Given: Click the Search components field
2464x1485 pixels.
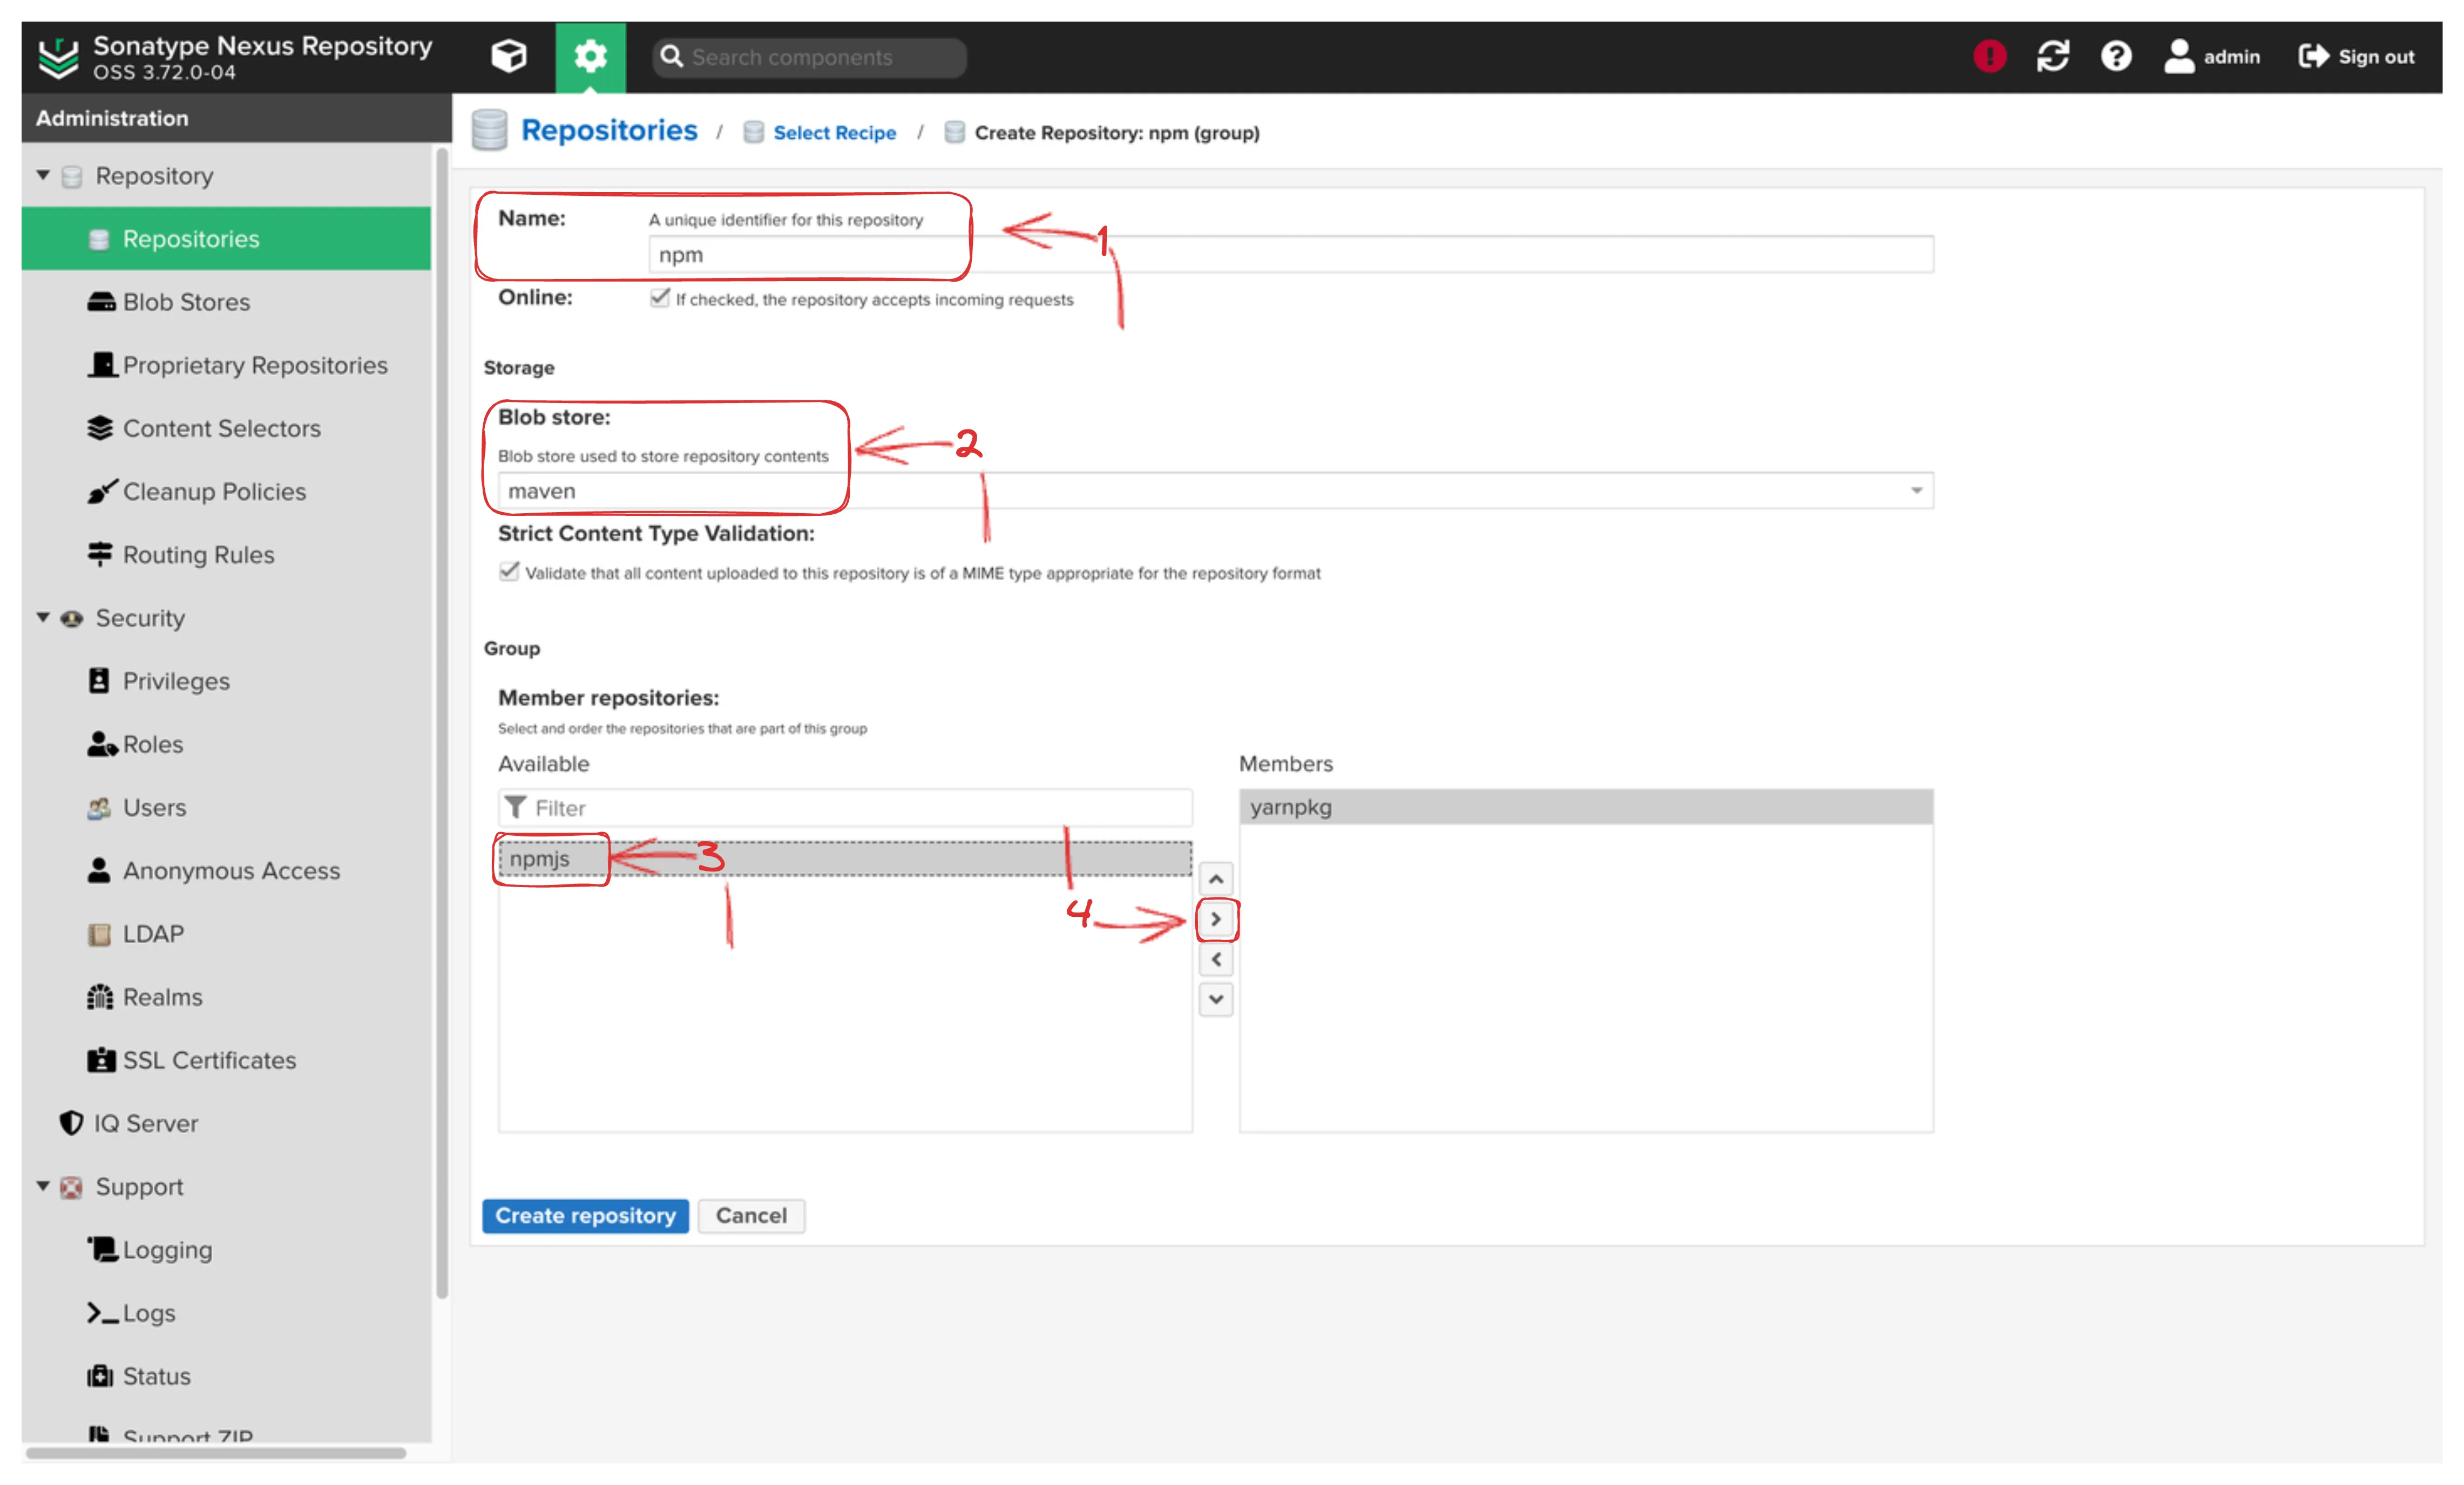Looking at the screenshot, I should click(809, 57).
